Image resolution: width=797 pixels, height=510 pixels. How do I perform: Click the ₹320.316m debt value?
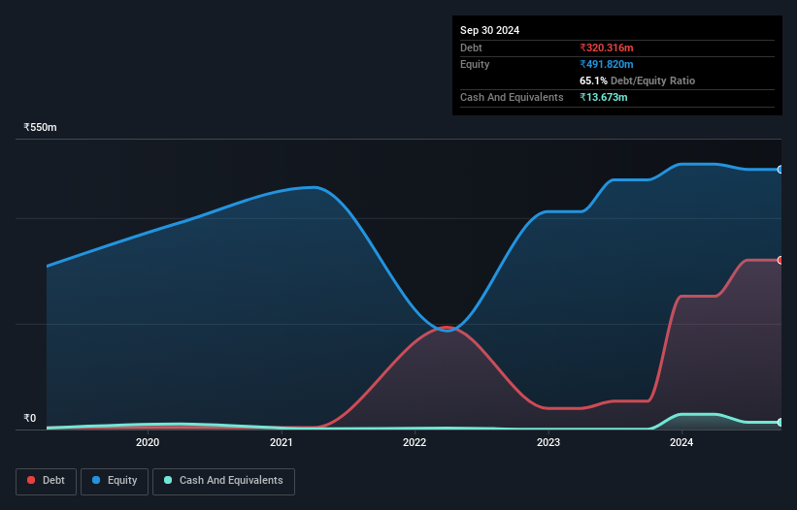point(607,48)
